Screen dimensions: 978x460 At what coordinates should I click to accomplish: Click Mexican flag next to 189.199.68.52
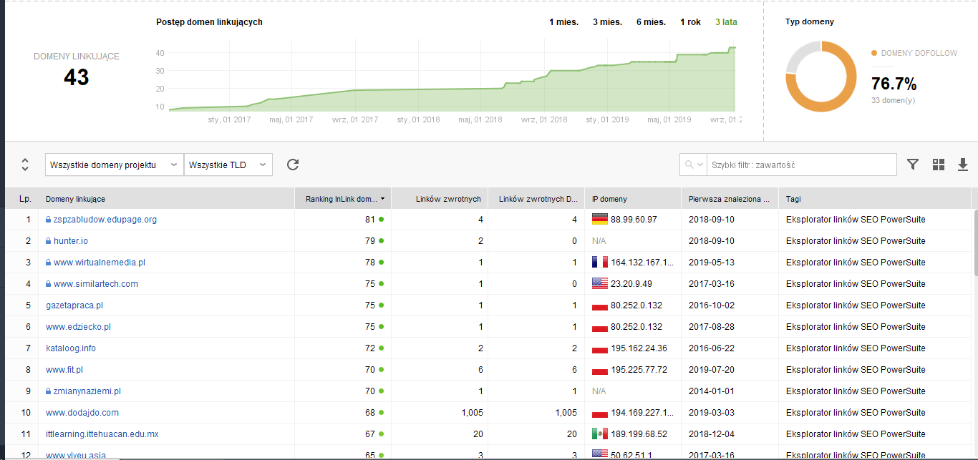[600, 434]
